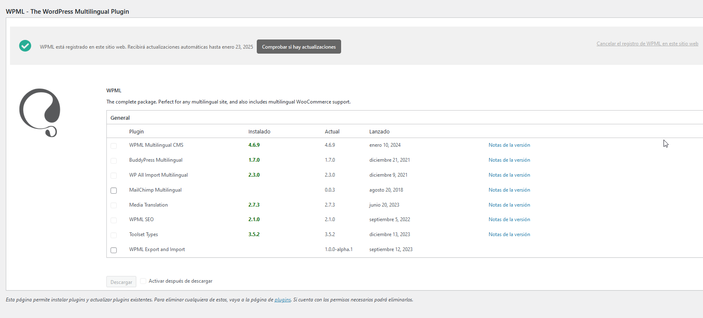Click installed version 4.6.9 in green

(x=254, y=145)
